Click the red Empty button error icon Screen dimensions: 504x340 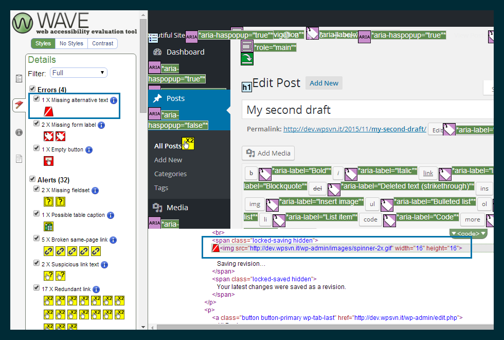tap(48, 161)
